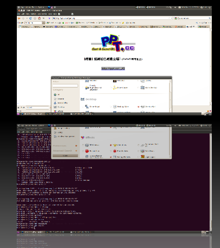The height and width of the screenshot is (248, 220).
Task: Select the Window Management category
Action: pos(64,136)
